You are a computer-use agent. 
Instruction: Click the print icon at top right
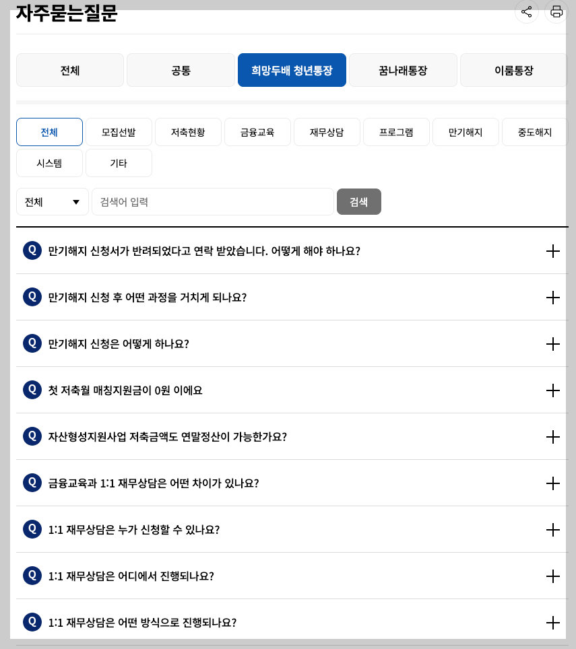point(556,11)
